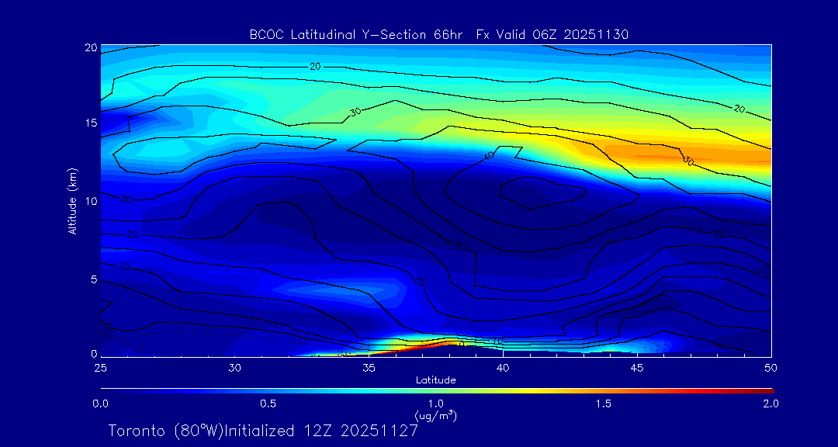Click 'Toronto (80°W)' footer text

point(165,431)
